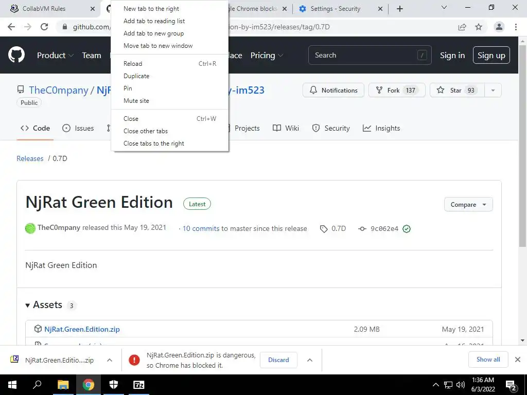
Task: Open 7-Zip from taskbar
Action: coord(139,385)
